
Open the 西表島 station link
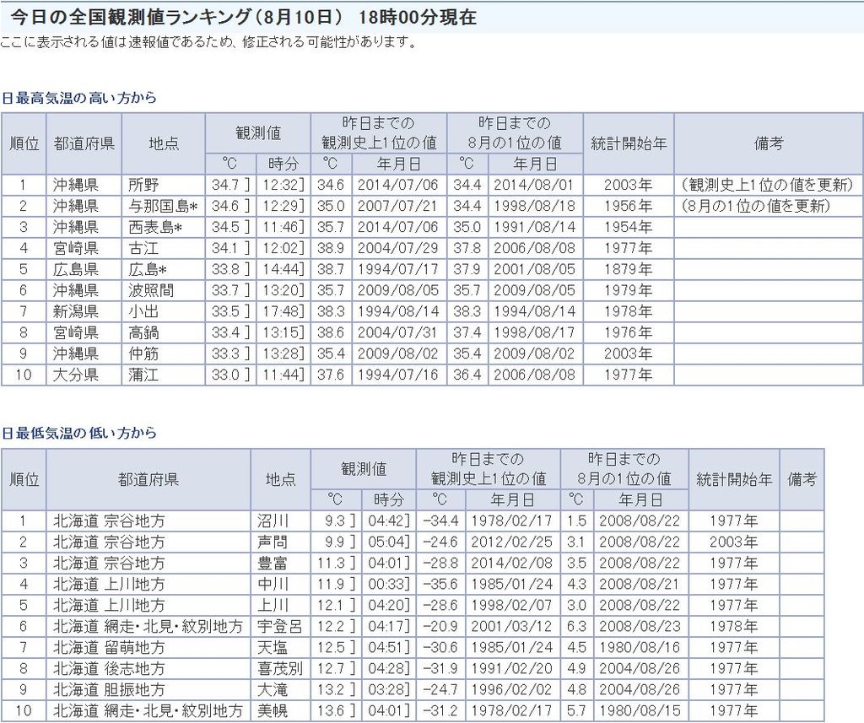tap(156, 227)
